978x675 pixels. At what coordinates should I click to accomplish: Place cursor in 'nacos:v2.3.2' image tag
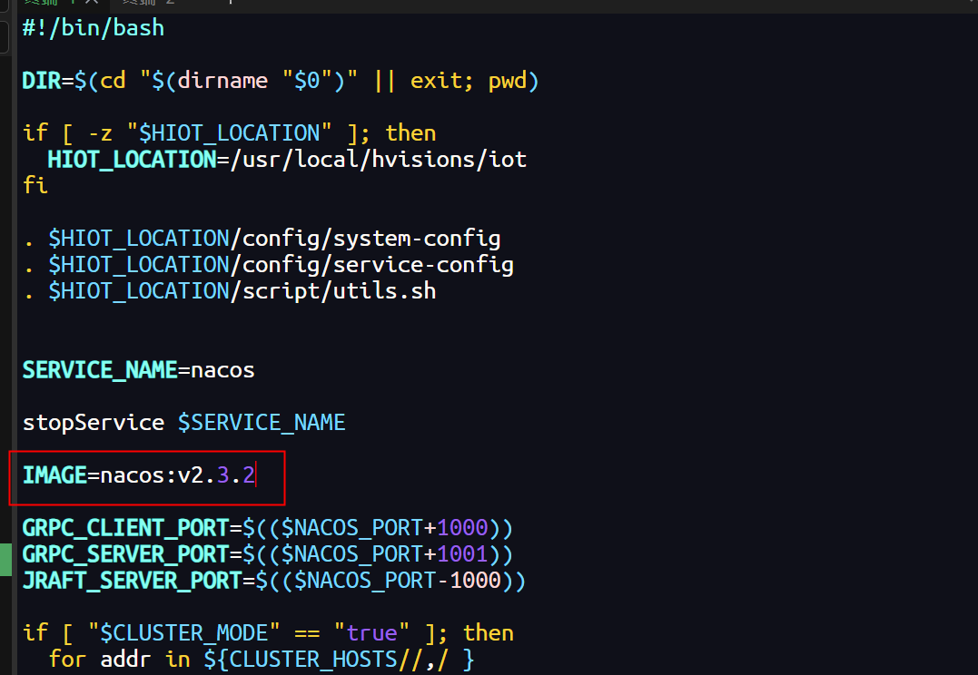coord(178,475)
